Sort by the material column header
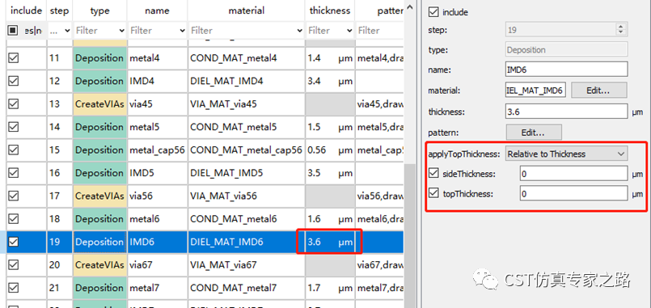The image size is (651, 308). click(247, 11)
